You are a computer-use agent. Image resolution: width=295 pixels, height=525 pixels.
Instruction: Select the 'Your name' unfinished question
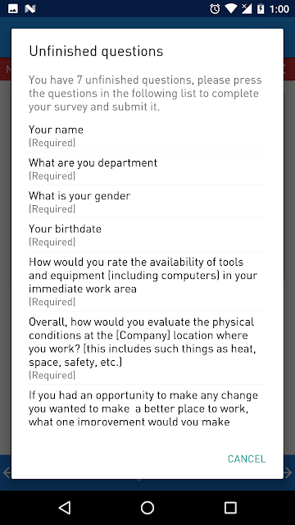[x=147, y=135]
